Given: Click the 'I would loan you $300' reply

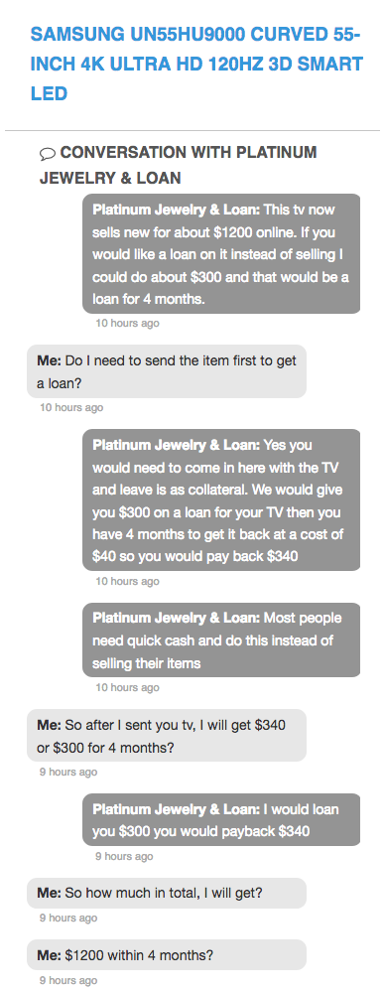Looking at the screenshot, I should coord(221,820).
